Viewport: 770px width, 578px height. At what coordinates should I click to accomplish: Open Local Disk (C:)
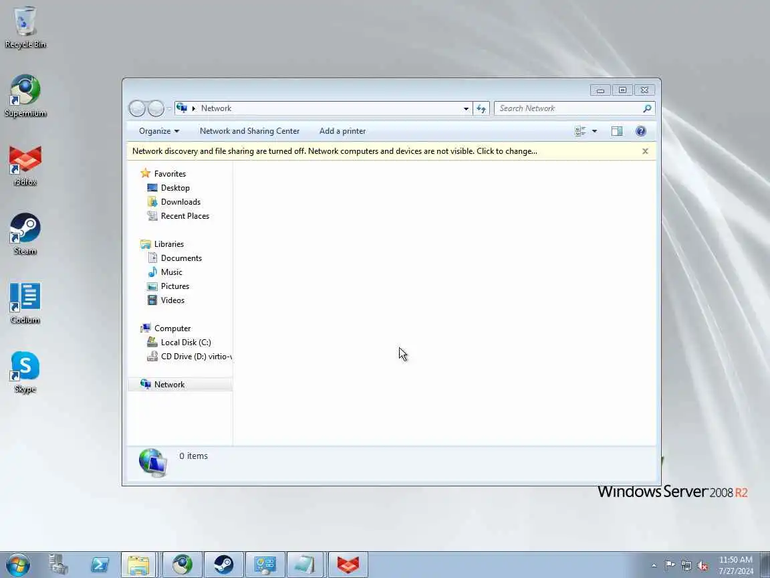tap(179, 343)
